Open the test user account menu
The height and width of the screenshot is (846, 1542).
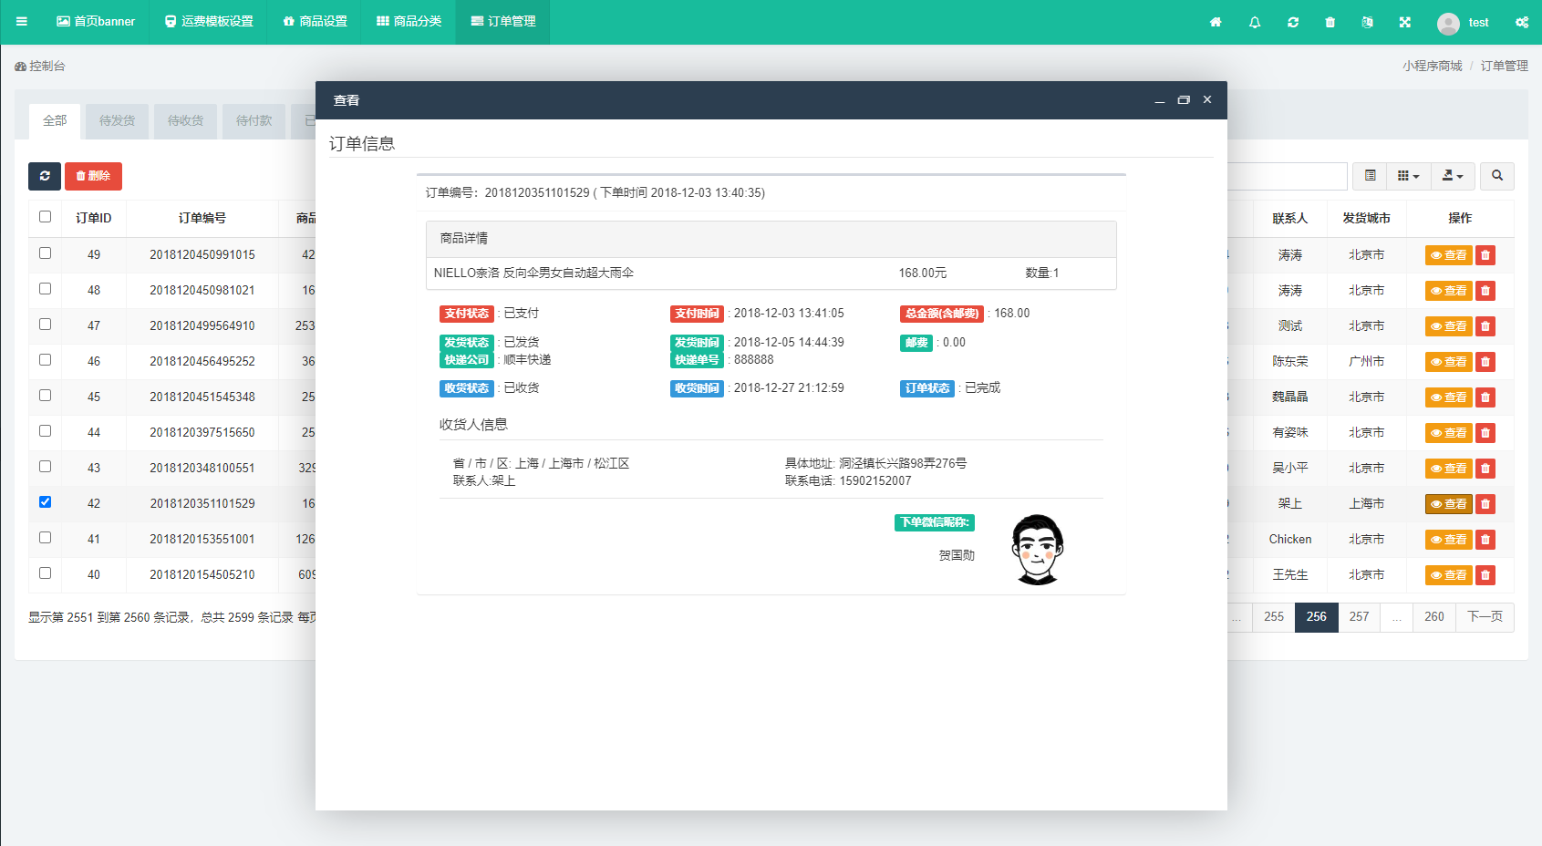[1464, 23]
